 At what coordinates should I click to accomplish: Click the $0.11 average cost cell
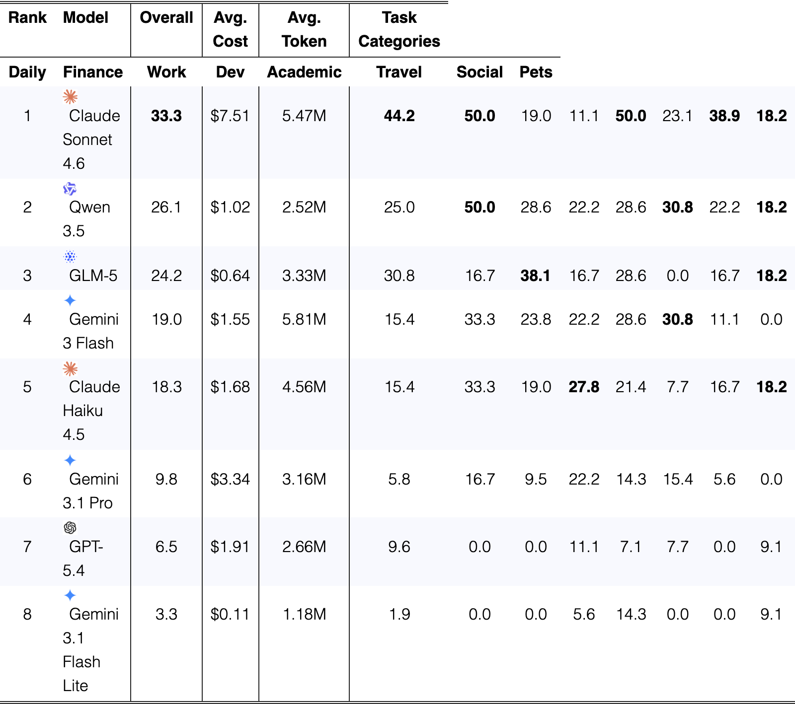(231, 614)
